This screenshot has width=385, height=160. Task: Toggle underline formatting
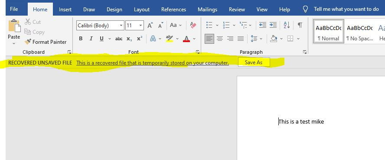[101, 39]
